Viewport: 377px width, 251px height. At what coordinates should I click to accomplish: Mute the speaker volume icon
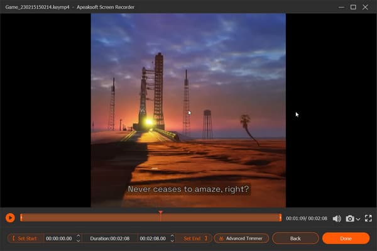pyautogui.click(x=337, y=218)
